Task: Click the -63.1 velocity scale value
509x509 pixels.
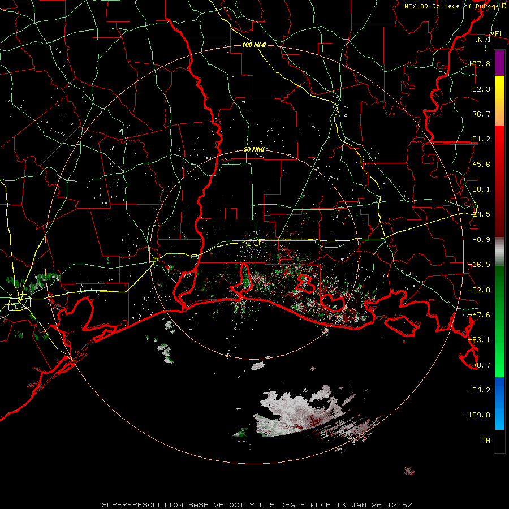Action: (479, 339)
